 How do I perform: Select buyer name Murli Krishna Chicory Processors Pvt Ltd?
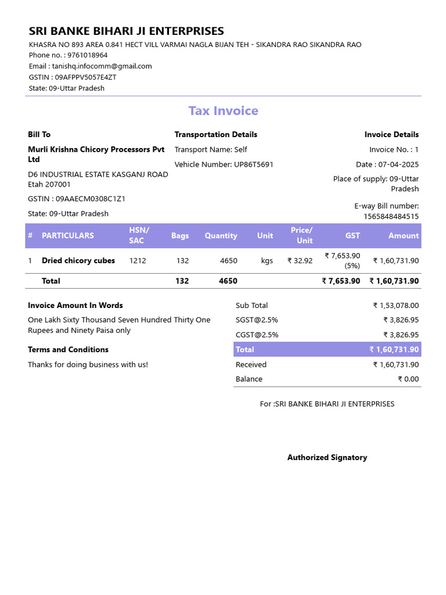coord(96,155)
